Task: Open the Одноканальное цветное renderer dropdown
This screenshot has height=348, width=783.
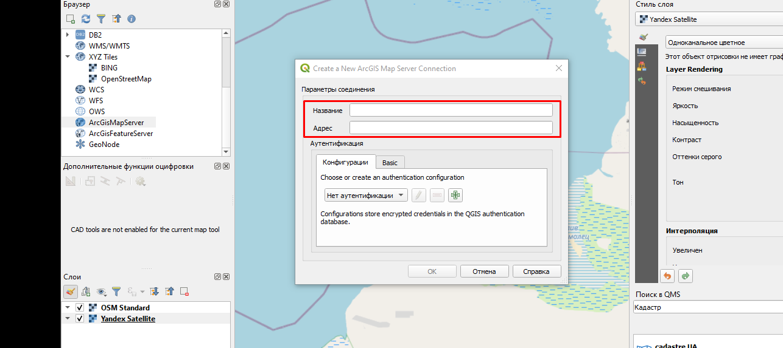Action: (x=724, y=43)
